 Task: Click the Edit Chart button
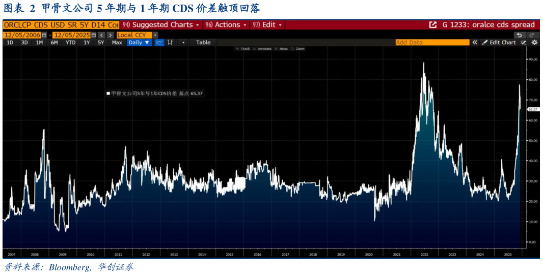pos(499,43)
